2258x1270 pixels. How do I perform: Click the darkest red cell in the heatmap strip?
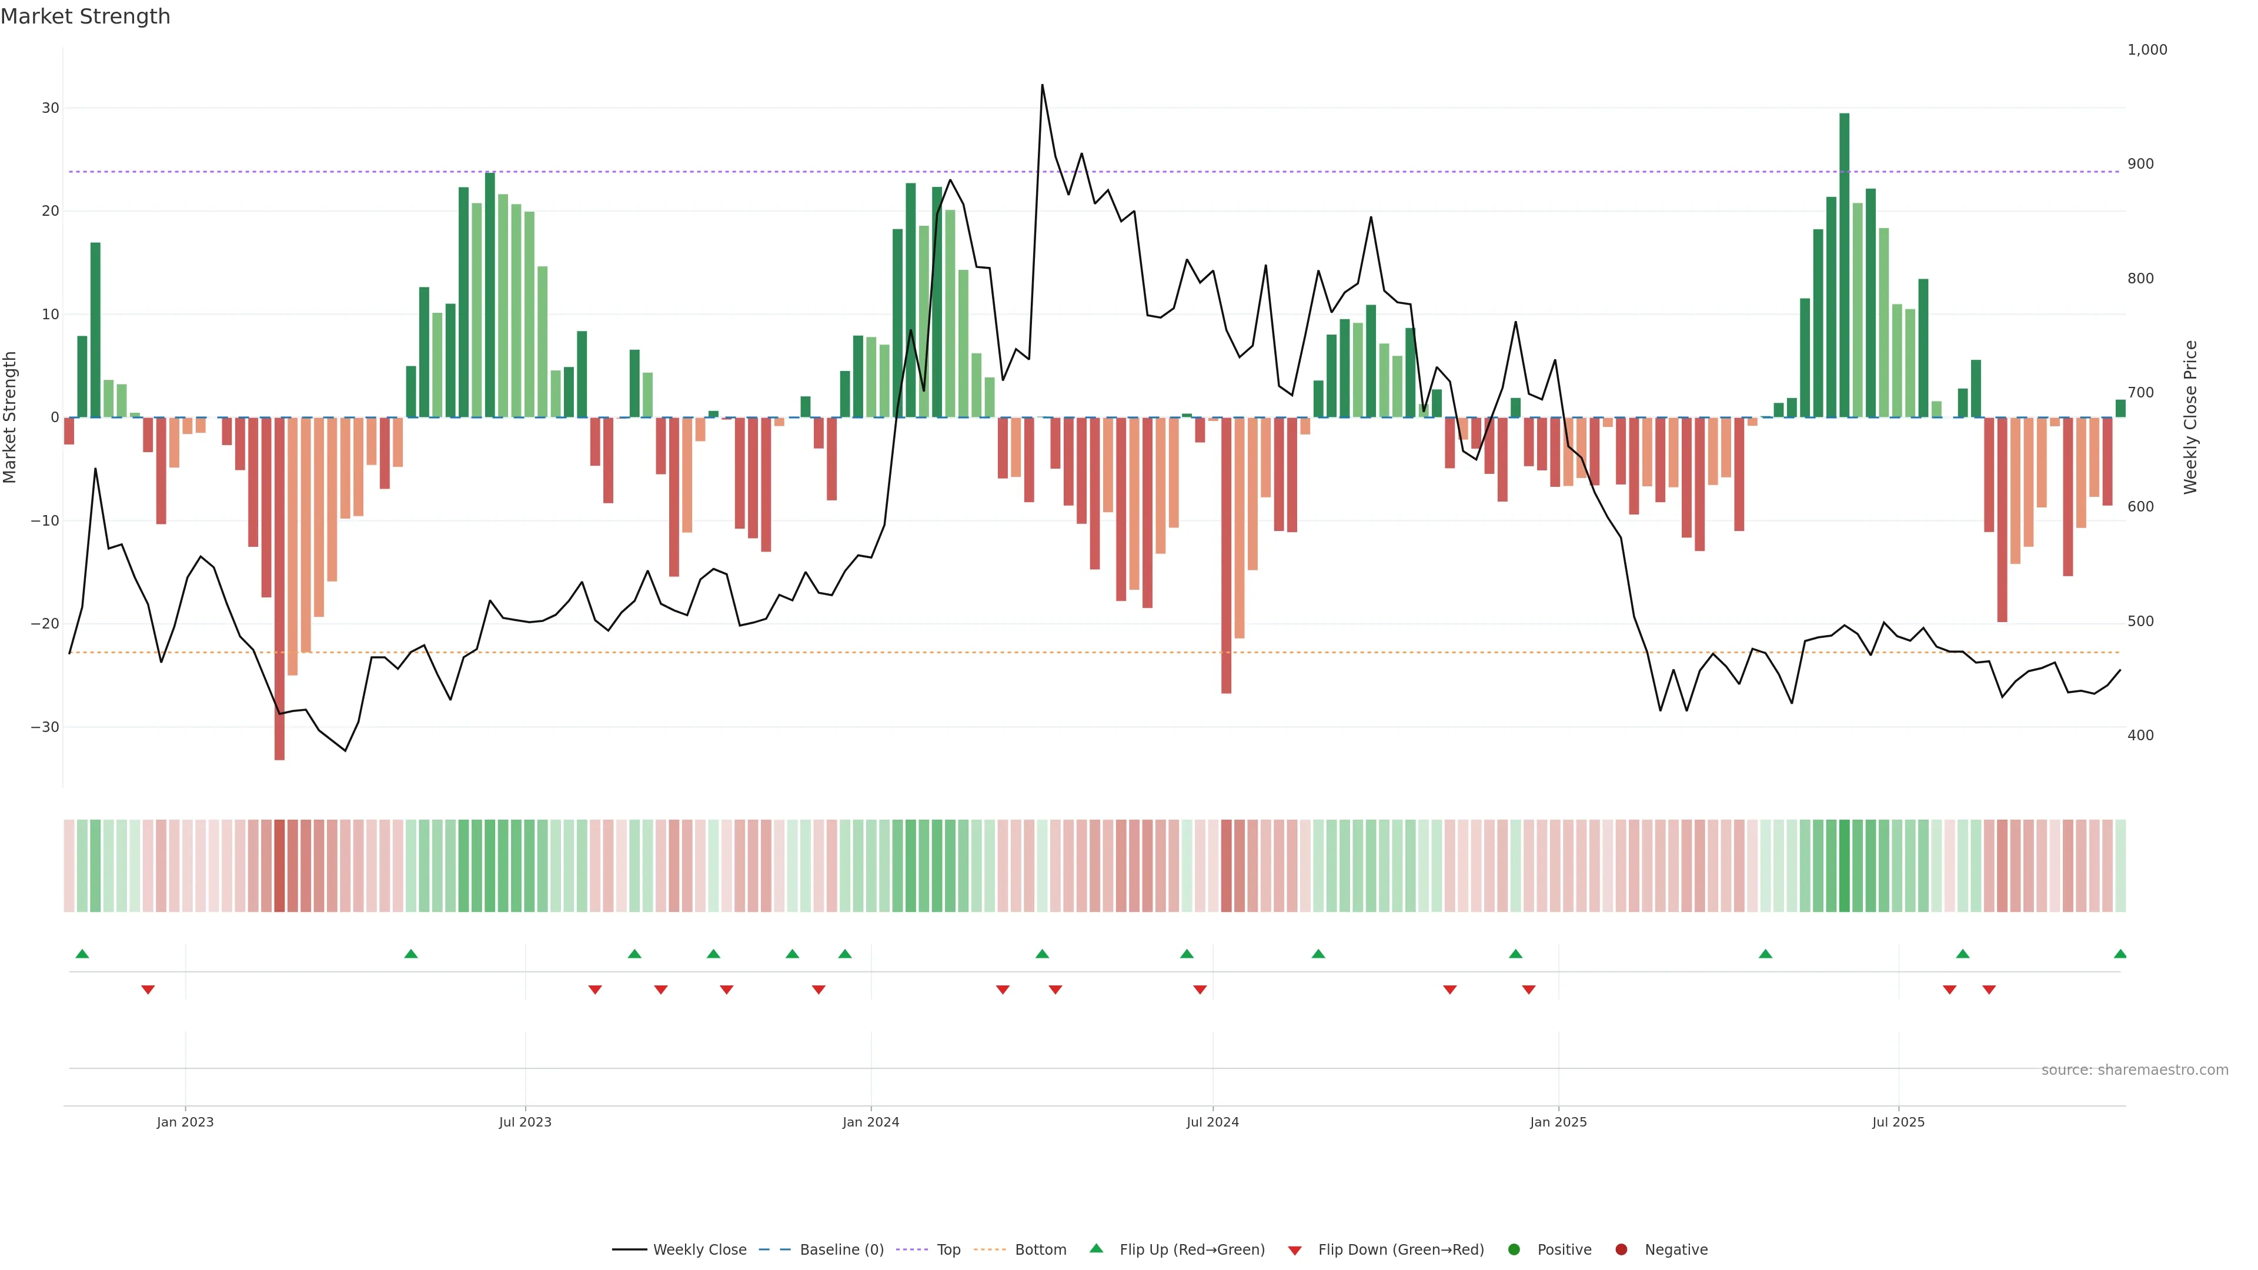280,866
